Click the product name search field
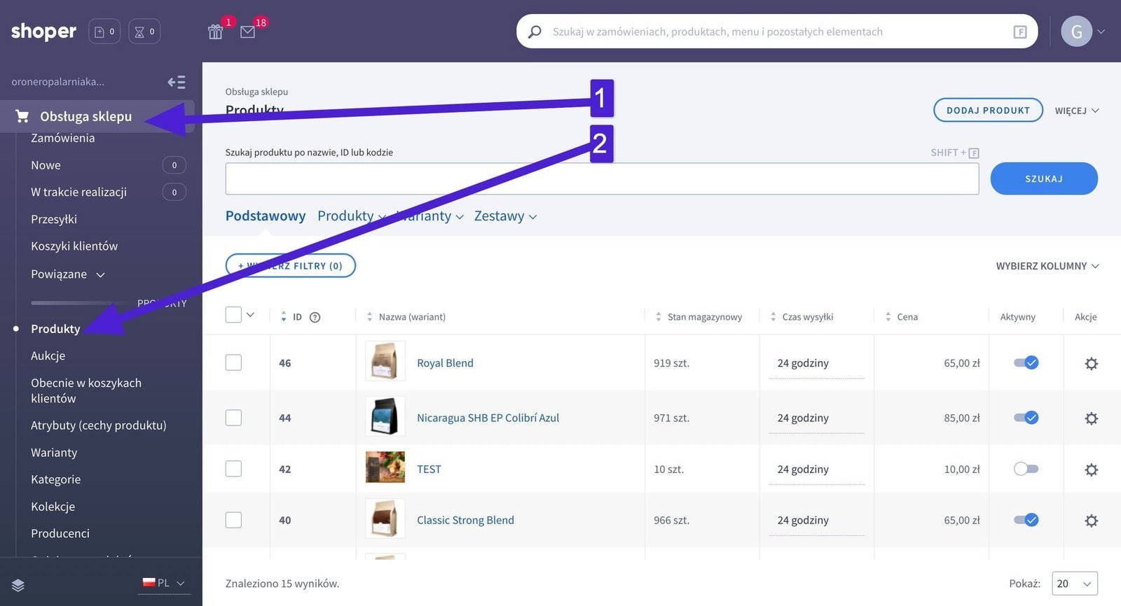Viewport: 1121px width, 606px height. point(601,179)
